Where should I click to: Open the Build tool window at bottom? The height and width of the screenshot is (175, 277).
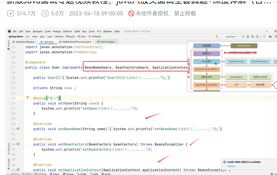point(94,174)
